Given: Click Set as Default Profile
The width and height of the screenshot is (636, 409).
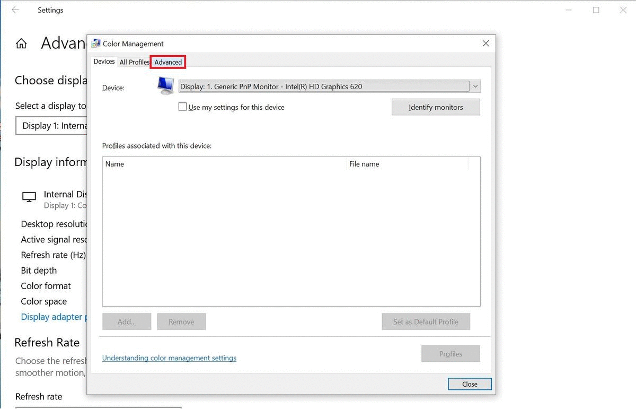Looking at the screenshot, I should [426, 321].
